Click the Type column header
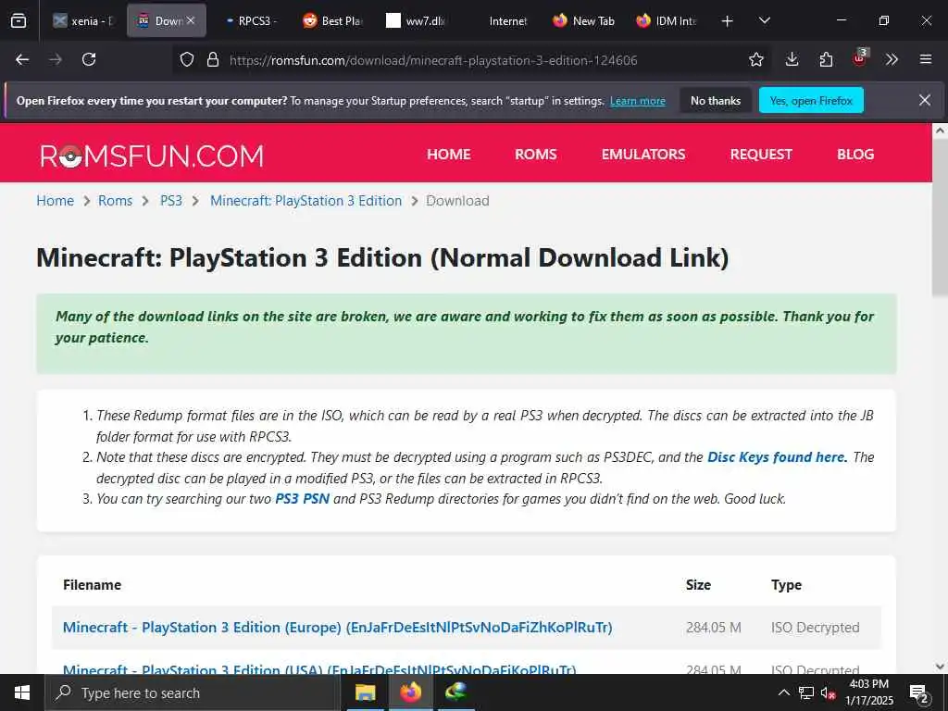 pyautogui.click(x=786, y=585)
